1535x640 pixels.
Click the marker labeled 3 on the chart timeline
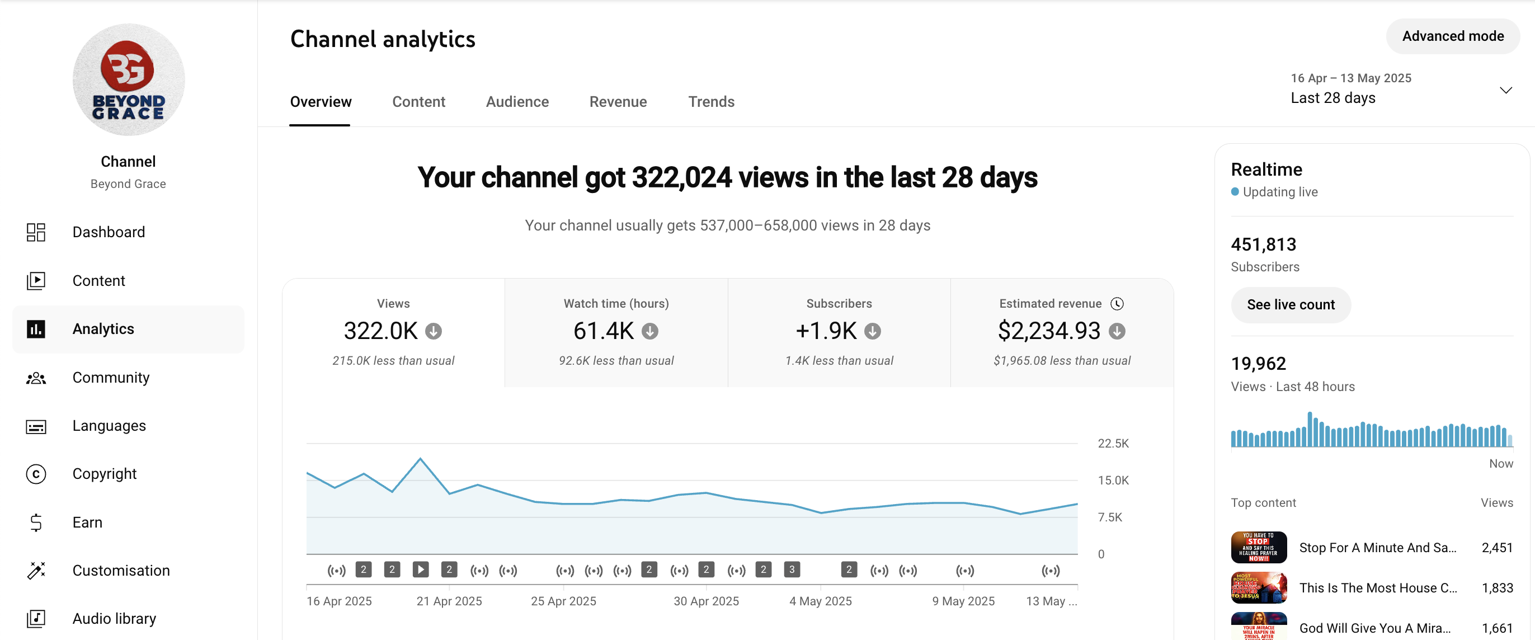click(x=792, y=570)
